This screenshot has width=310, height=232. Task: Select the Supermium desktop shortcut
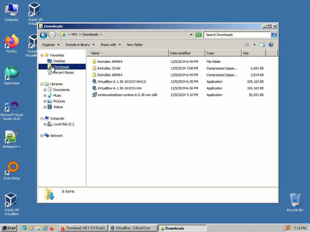coord(12,75)
